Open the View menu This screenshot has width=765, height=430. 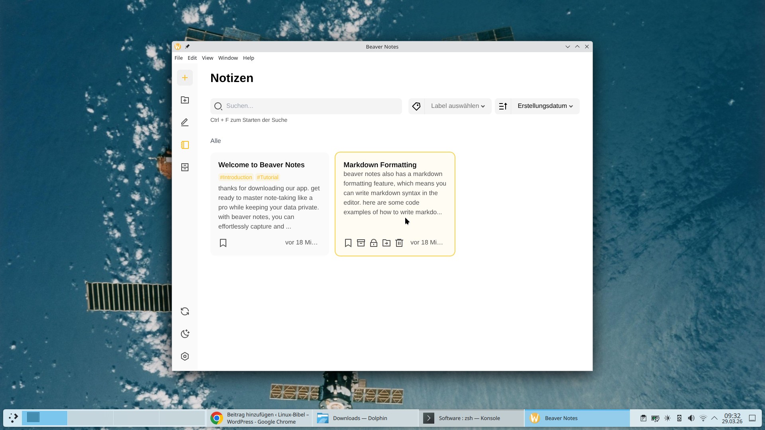(x=207, y=58)
